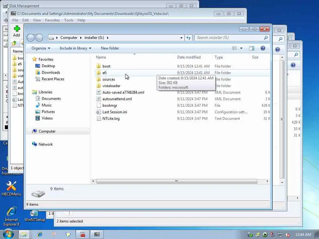Select Libraries in navigation pane

(45, 92)
